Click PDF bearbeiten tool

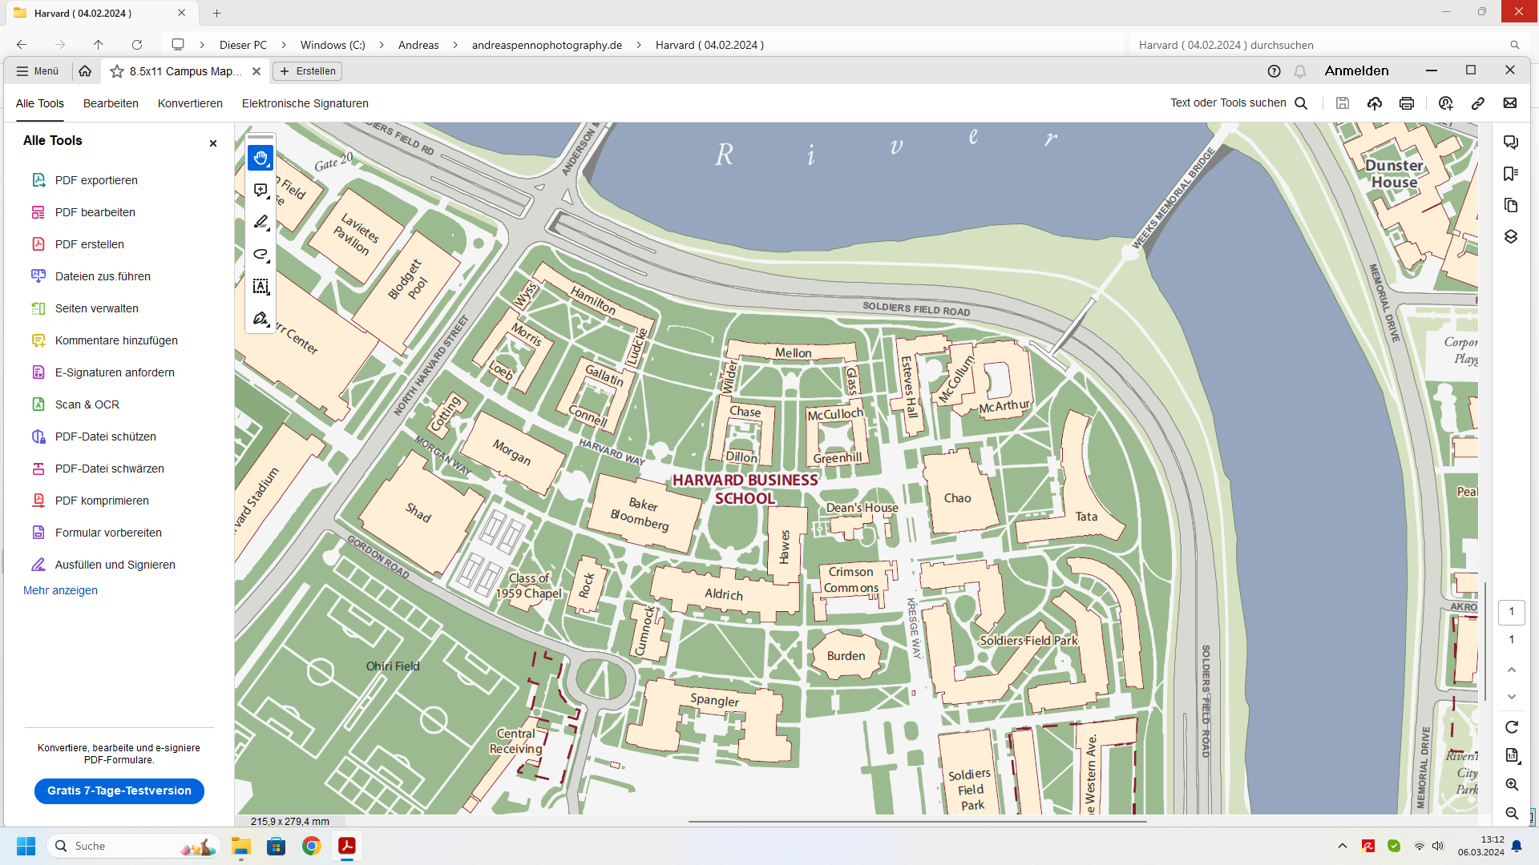[x=95, y=212]
